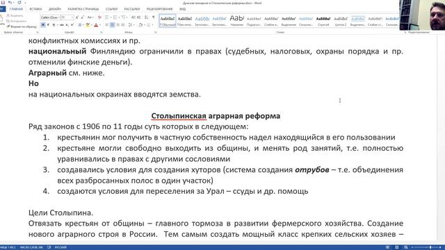Apply the Название style
The width and height of the screenshot is (445, 250).
(236, 21)
